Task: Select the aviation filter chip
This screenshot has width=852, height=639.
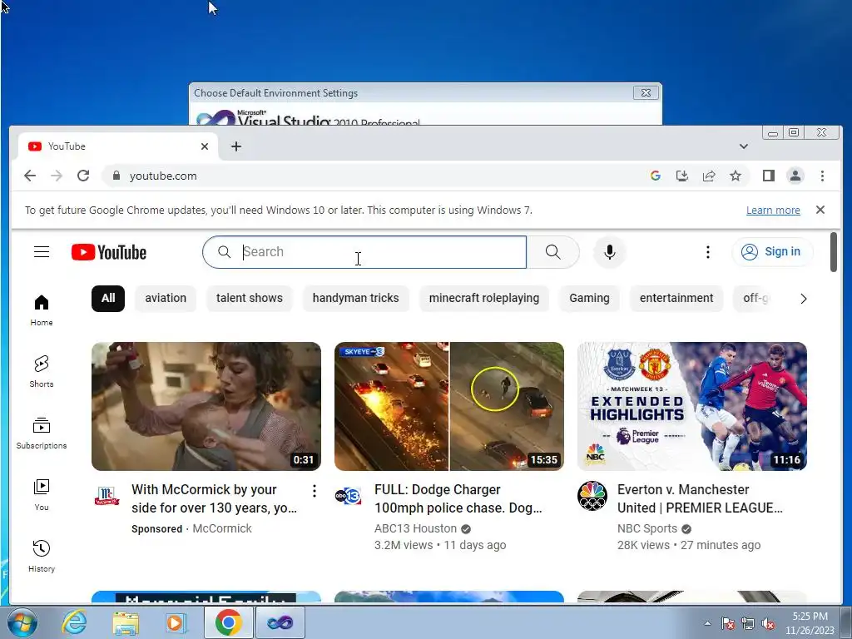Action: coord(166,299)
